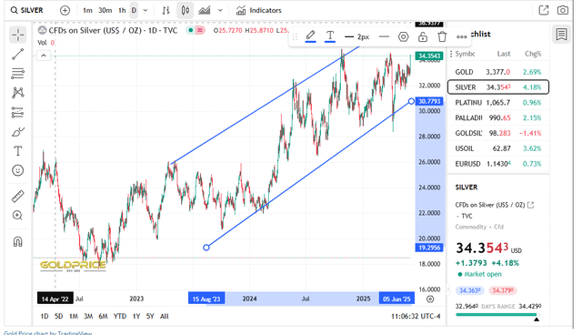Select the trend line drawing tool
The image size is (582, 335).
click(18, 55)
